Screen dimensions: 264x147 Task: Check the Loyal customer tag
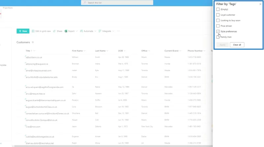pyautogui.click(x=218, y=15)
